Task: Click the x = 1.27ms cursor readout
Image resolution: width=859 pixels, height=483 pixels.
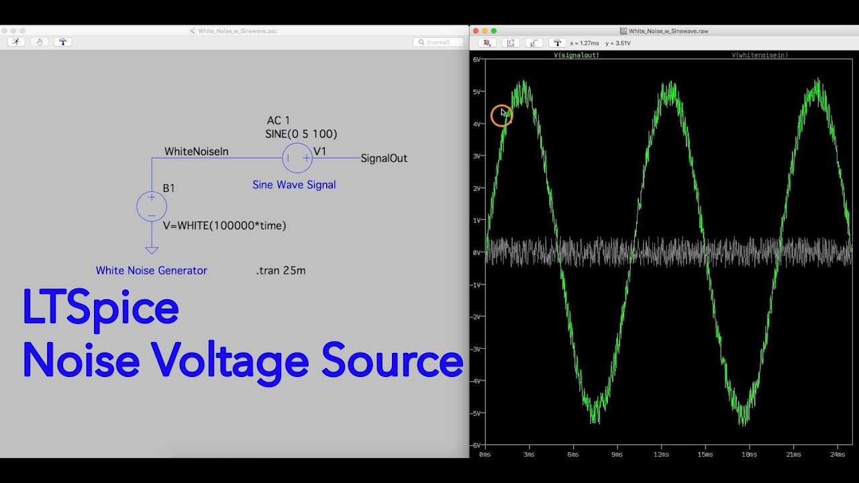Action: [585, 43]
